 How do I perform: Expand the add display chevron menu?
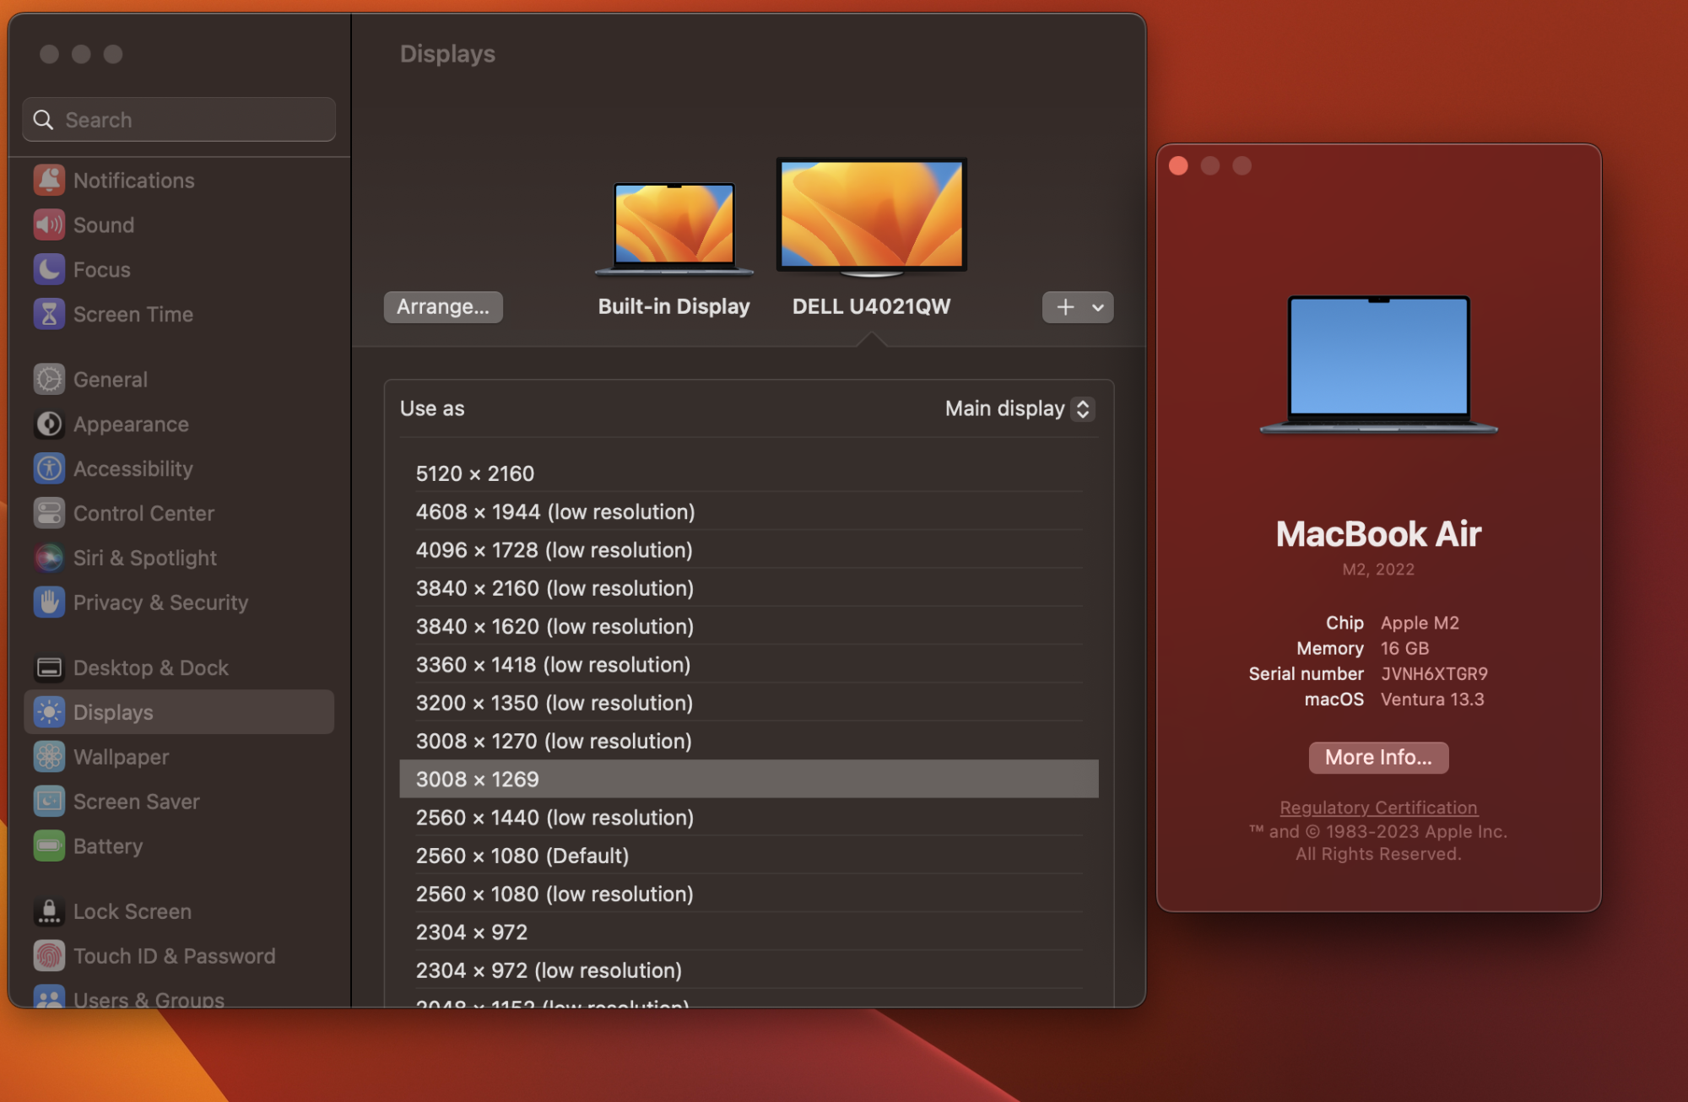(1098, 307)
